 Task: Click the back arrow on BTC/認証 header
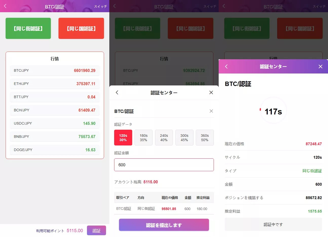5,6
